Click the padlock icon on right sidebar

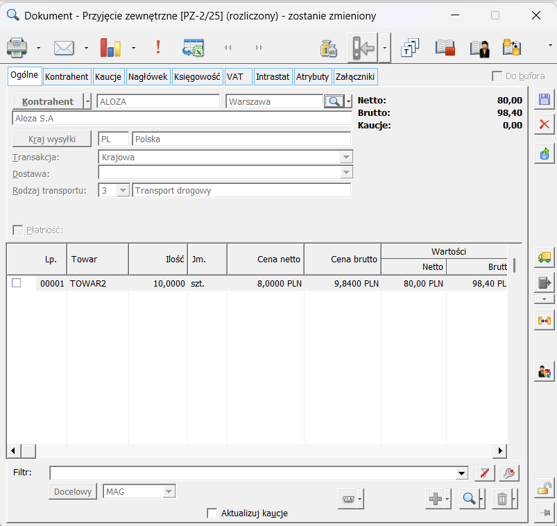pos(545,488)
